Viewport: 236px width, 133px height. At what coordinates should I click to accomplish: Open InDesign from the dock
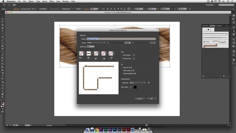(128, 130)
